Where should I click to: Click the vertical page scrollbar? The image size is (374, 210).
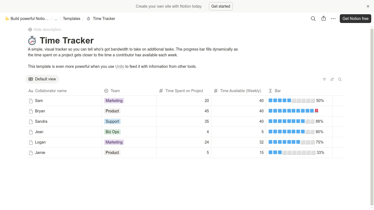coord(372,117)
